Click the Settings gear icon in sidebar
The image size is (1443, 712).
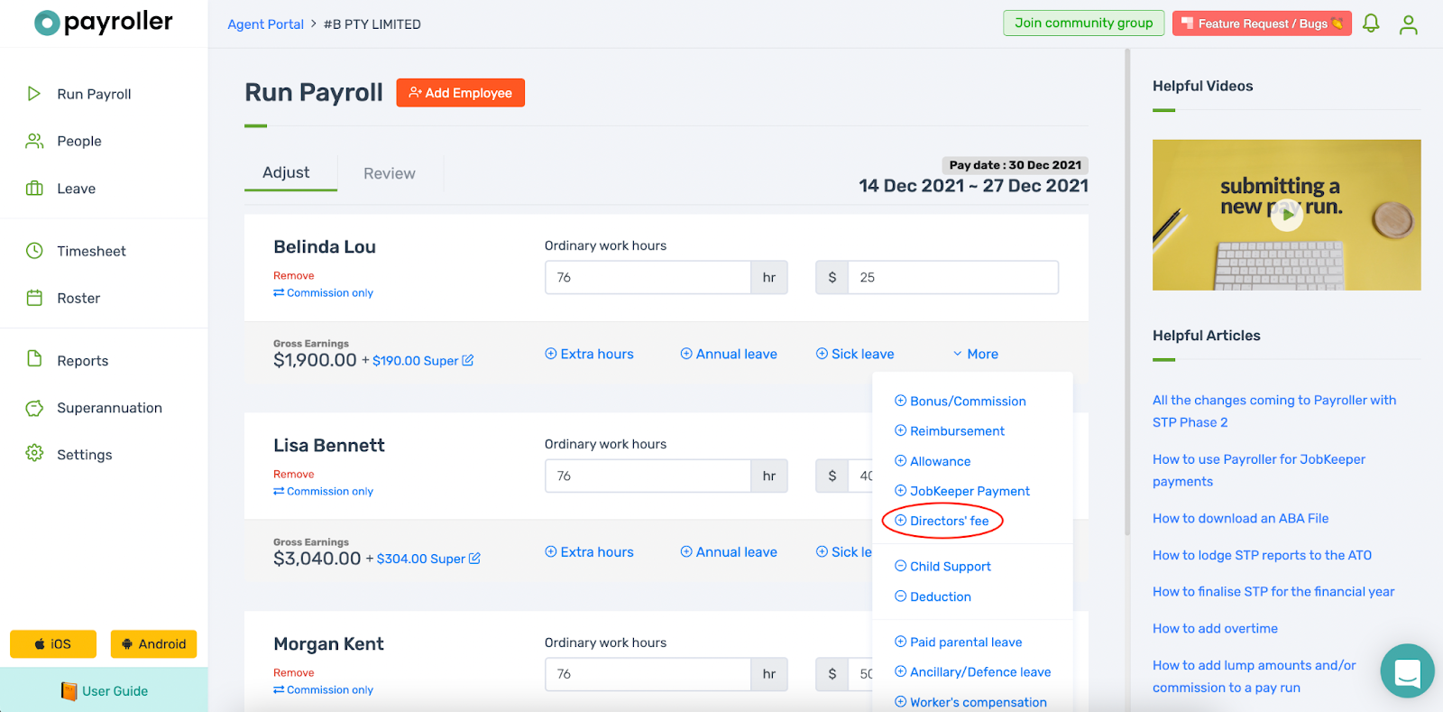tap(34, 454)
